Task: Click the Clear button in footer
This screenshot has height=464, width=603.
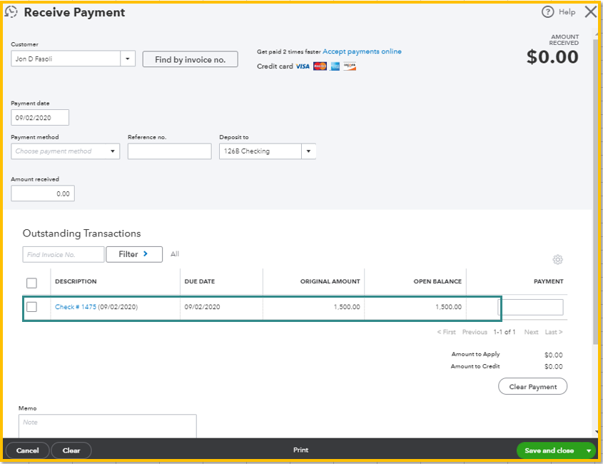Action: tap(71, 450)
